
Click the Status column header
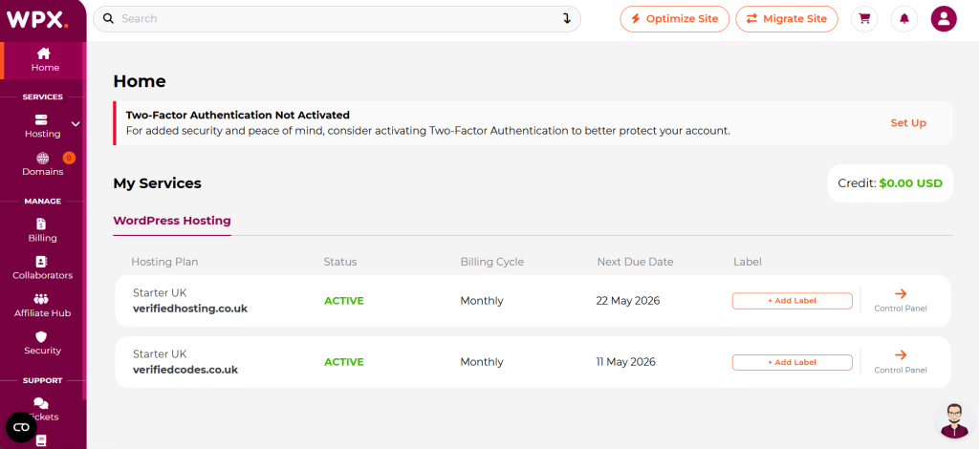[340, 262]
